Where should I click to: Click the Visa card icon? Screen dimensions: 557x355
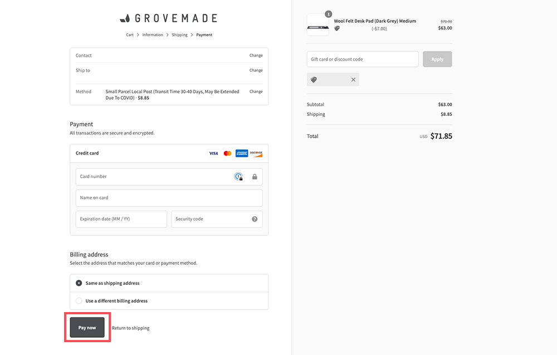(x=213, y=153)
